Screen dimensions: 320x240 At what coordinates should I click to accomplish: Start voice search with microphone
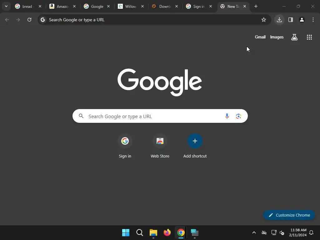227,116
